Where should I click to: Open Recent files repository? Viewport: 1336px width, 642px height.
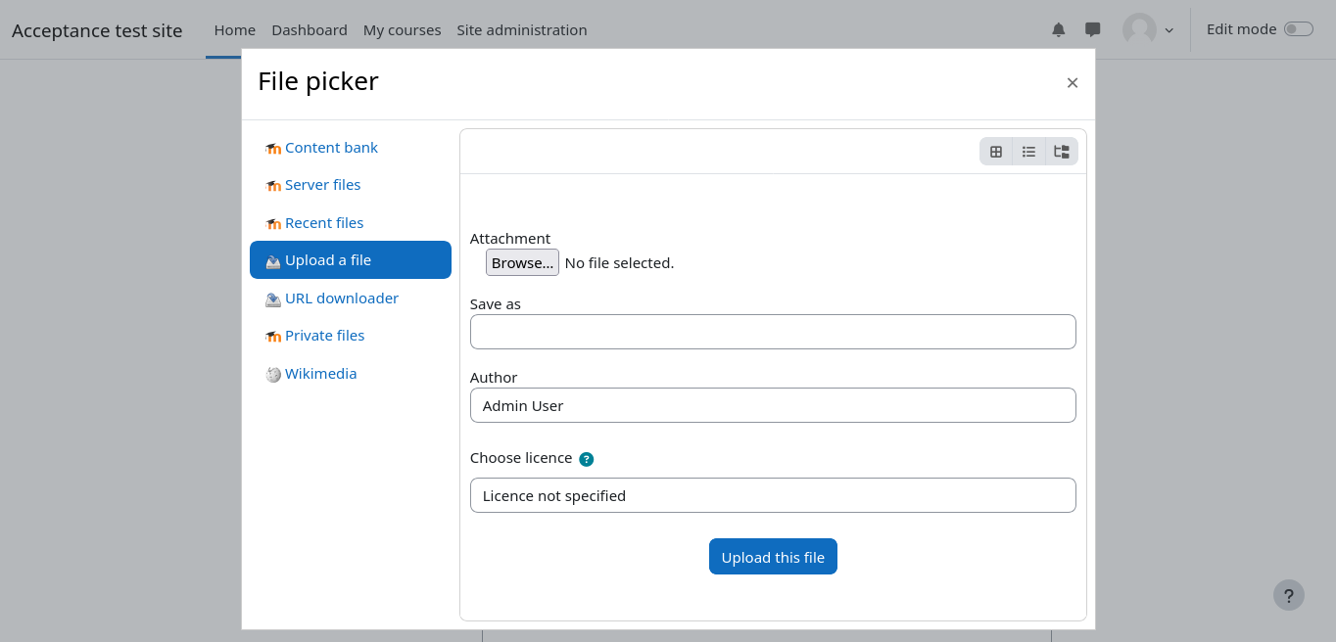323,223
